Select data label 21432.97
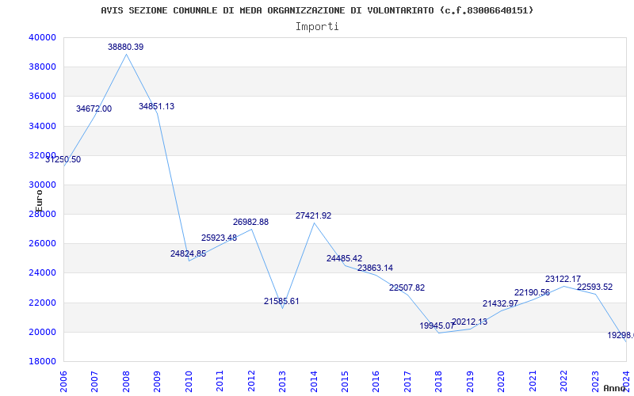Image resolution: width=634 pixels, height=396 pixels. click(501, 304)
